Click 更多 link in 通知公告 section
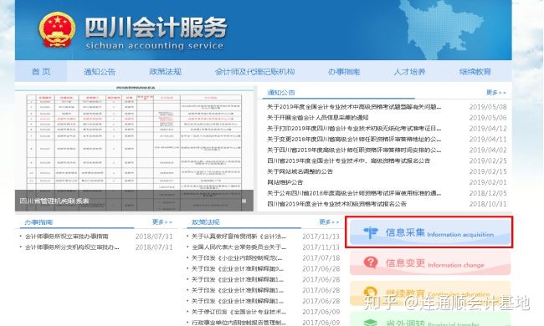The height and width of the screenshot is (326, 544). (496, 92)
